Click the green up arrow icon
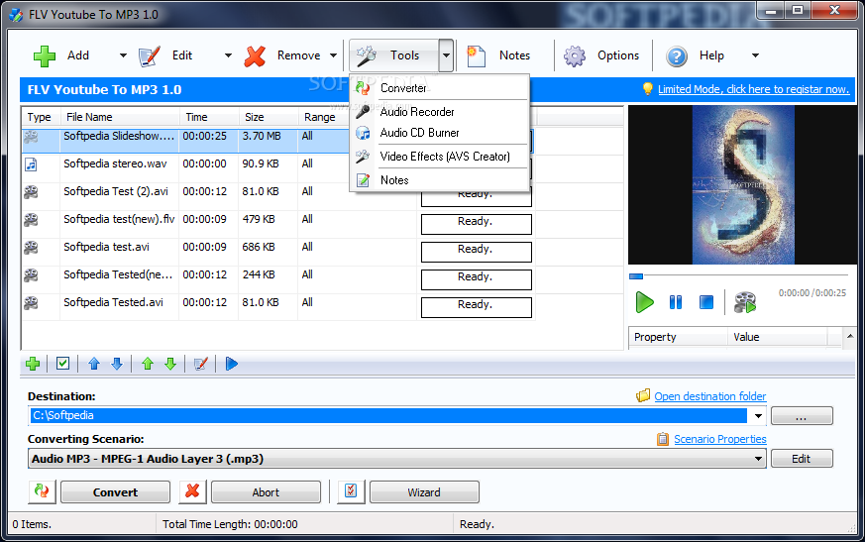Image resolution: width=865 pixels, height=542 pixels. (148, 364)
